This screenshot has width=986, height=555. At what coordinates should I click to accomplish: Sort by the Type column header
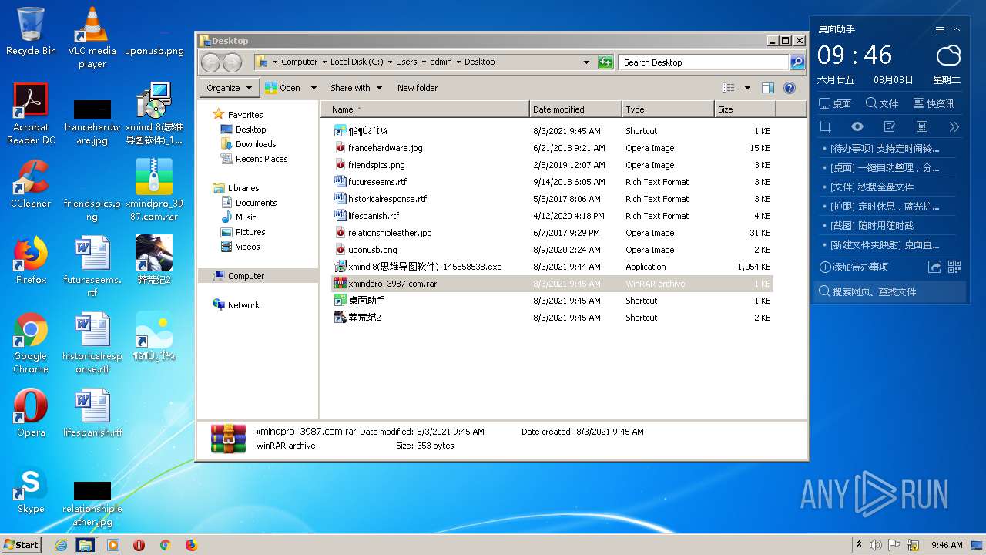[668, 109]
